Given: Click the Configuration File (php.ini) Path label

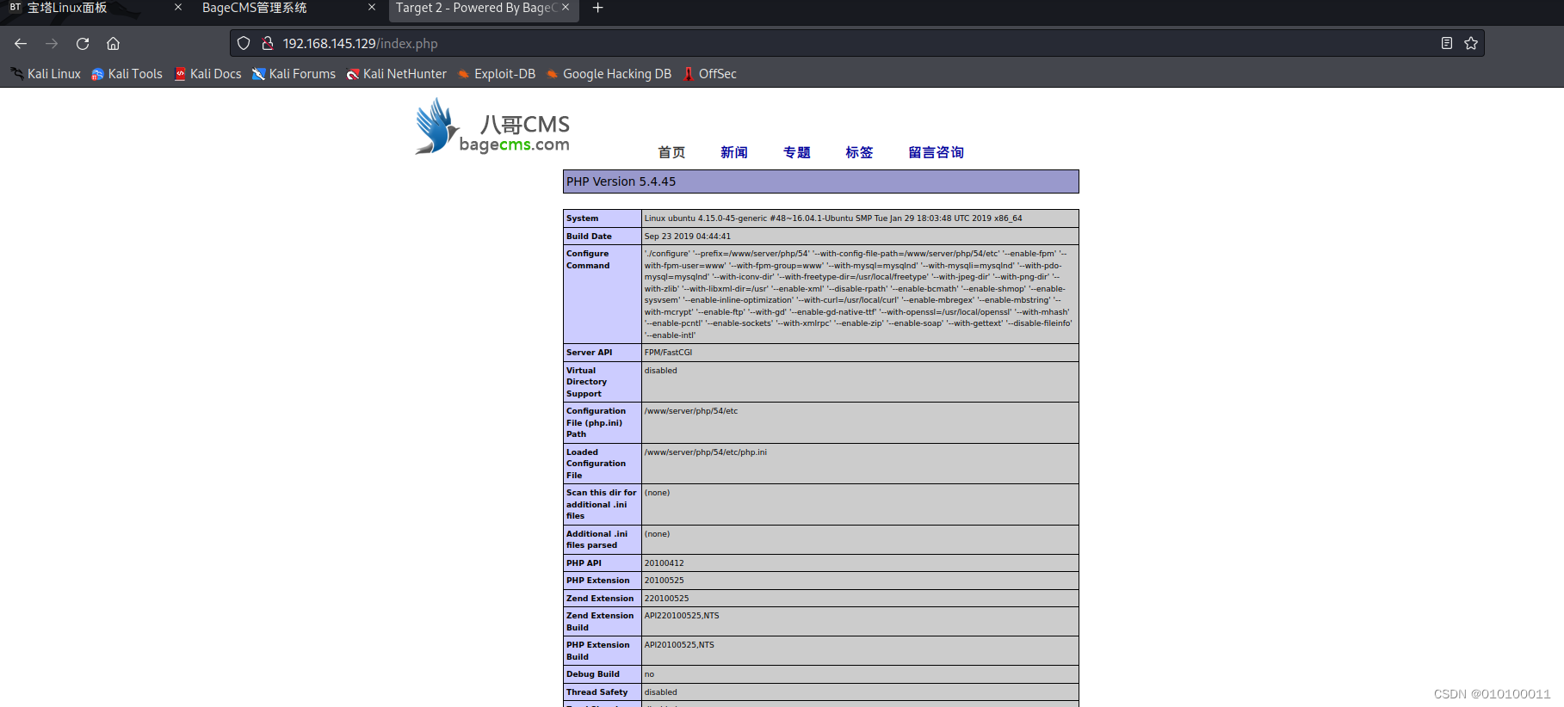Looking at the screenshot, I should tap(596, 422).
